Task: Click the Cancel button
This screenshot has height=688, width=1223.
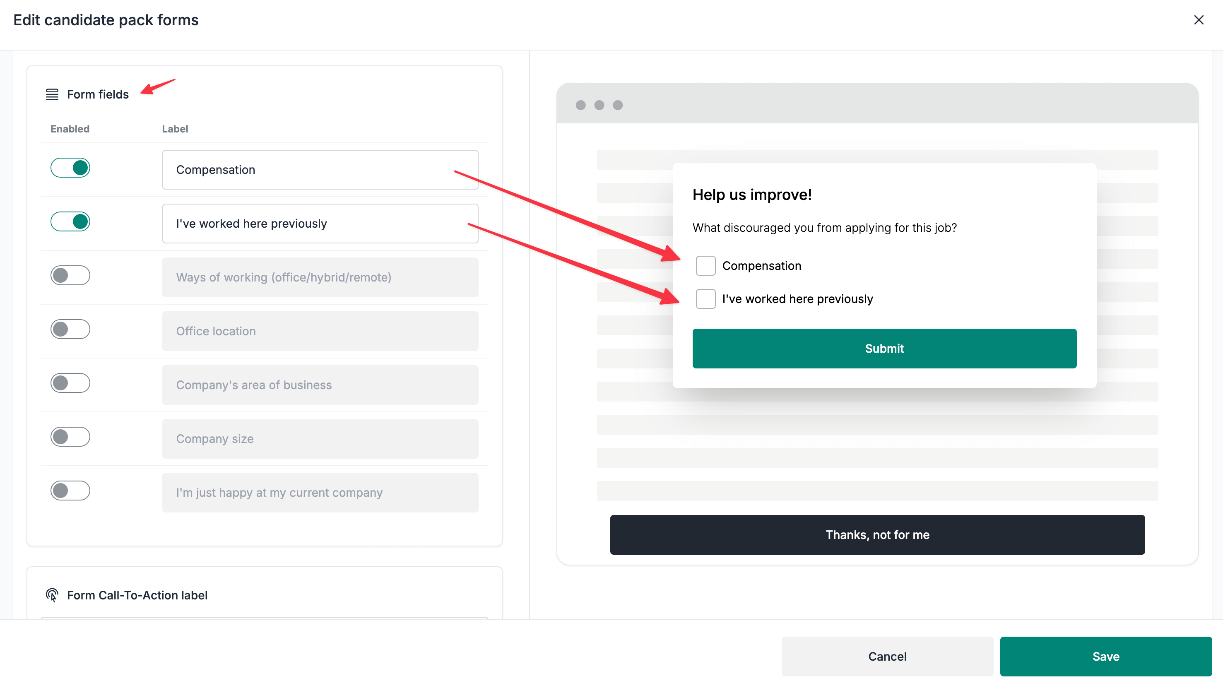Action: click(x=887, y=656)
